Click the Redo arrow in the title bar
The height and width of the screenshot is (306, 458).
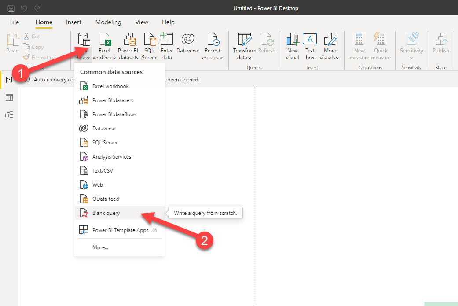37,8
